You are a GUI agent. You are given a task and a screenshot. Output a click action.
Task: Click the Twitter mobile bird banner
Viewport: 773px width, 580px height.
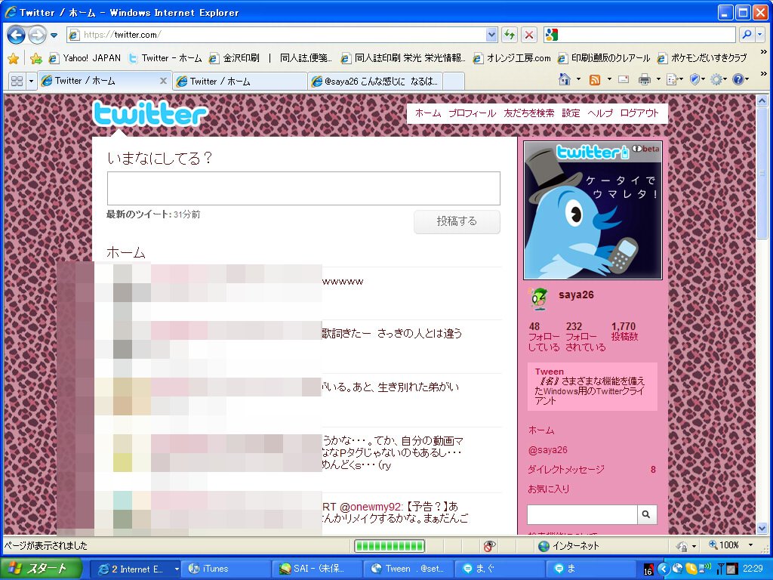pos(593,211)
